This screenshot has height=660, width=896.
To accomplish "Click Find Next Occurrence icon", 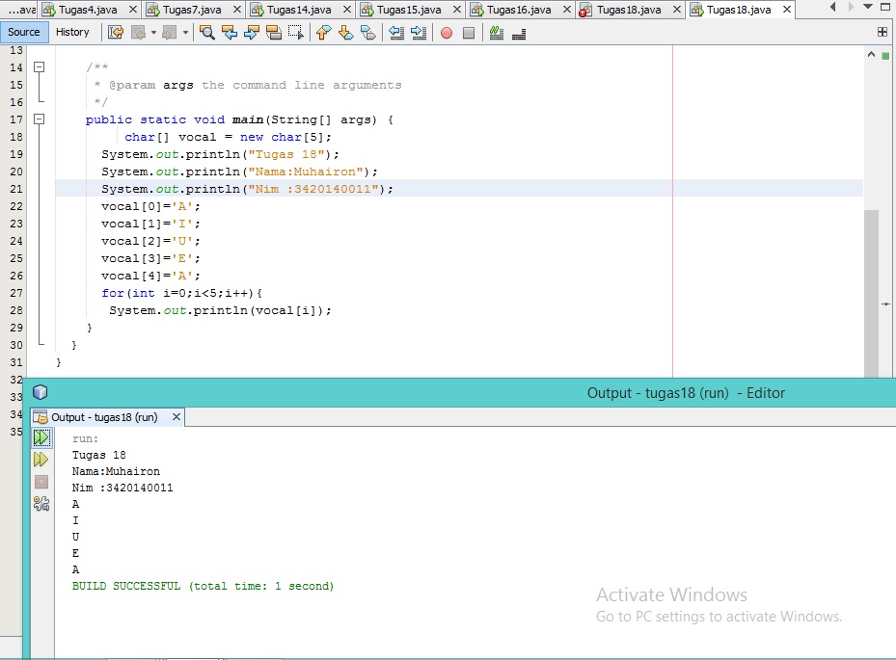I will 252,33.
